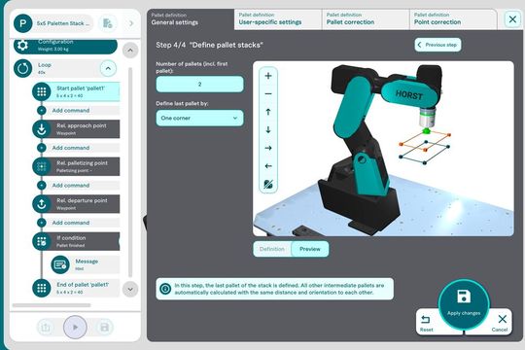Click the End of pallet grid icon
Image resolution: width=525 pixels, height=350 pixels.
[x=42, y=288]
